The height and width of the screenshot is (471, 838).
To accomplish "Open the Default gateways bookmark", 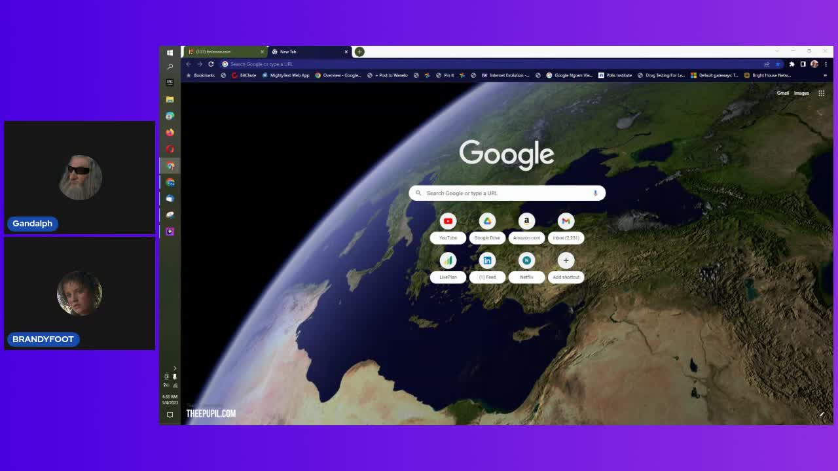I will pos(715,75).
